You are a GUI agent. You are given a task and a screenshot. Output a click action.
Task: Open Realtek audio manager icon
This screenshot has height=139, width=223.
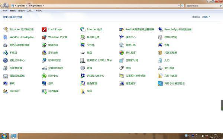(122, 29)
